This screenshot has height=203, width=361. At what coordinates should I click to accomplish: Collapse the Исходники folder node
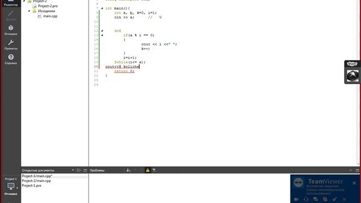[29, 11]
